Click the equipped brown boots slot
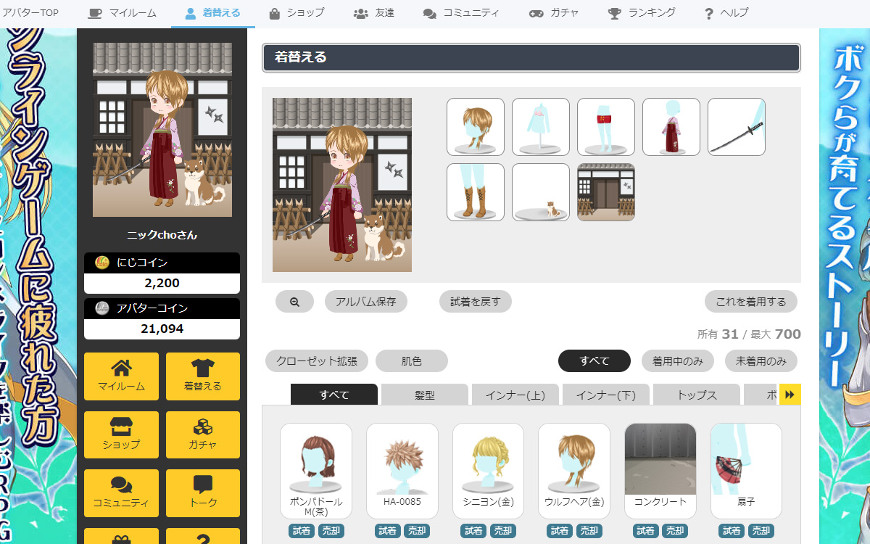 click(x=476, y=192)
